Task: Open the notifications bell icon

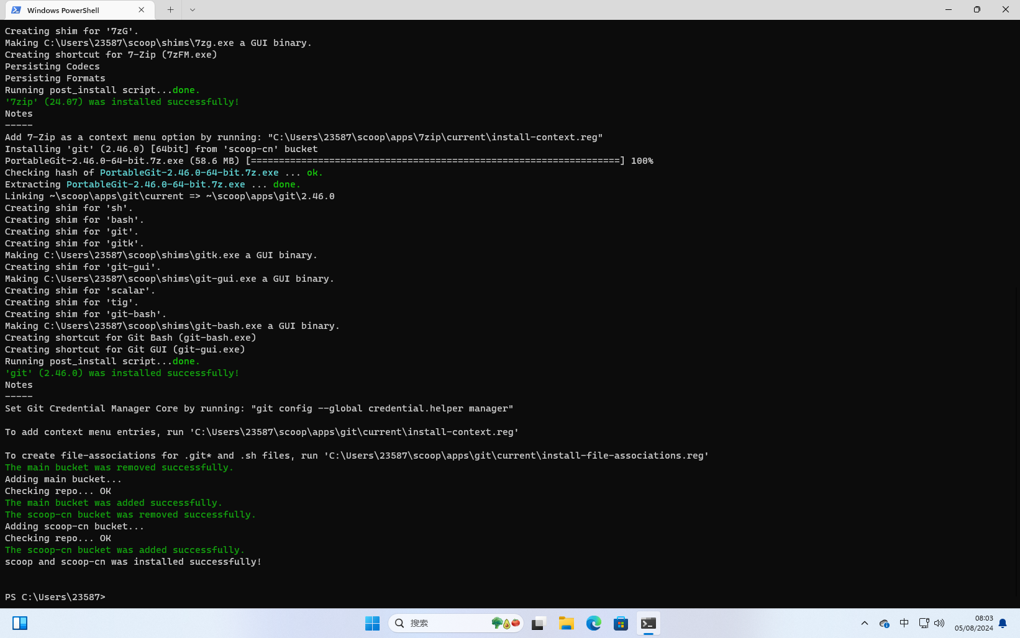Action: click(x=1003, y=623)
